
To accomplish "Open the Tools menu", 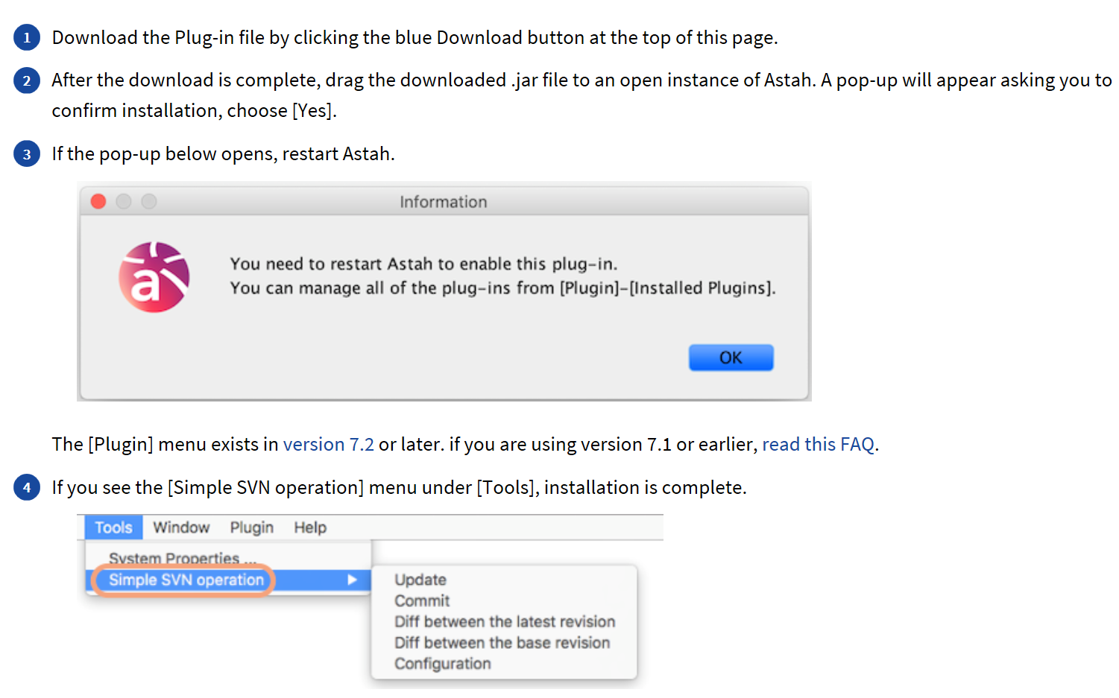I will click(x=113, y=527).
